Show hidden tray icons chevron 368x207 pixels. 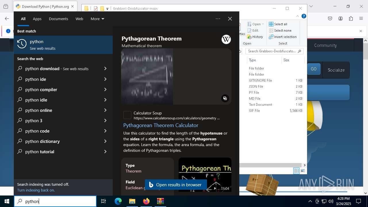coord(310,201)
